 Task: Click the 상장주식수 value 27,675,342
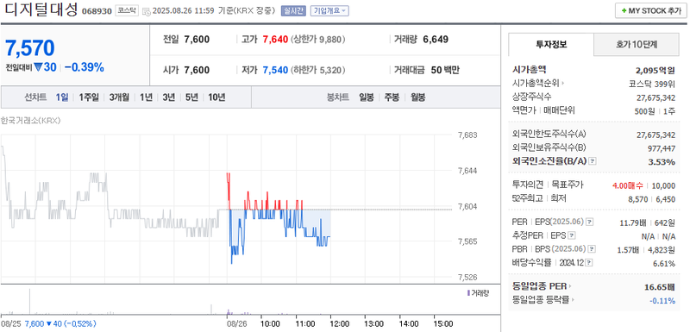(655, 97)
